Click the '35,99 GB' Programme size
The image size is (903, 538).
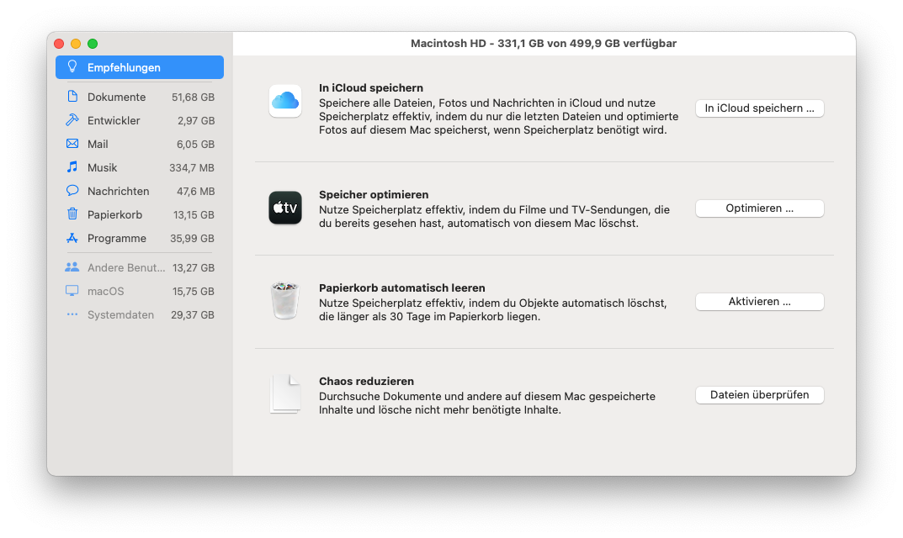click(192, 239)
